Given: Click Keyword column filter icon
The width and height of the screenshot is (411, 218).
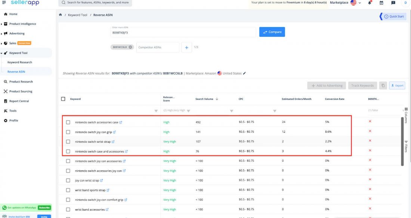Looking at the screenshot, I should tap(156, 111).
